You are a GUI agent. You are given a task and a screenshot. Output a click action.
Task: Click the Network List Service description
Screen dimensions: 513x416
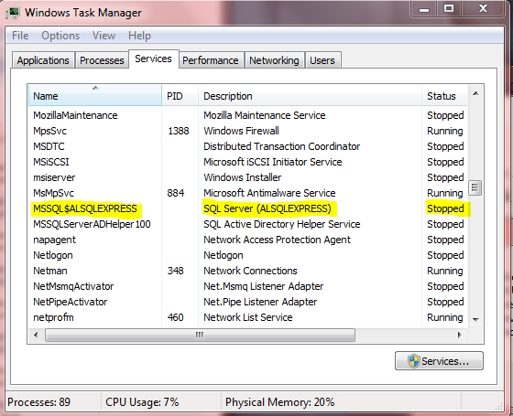[248, 317]
